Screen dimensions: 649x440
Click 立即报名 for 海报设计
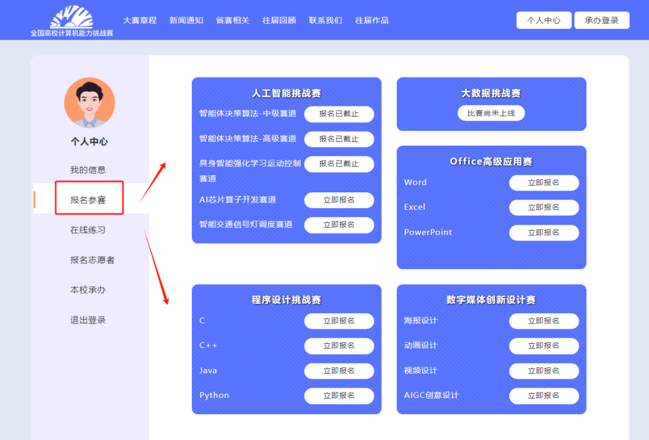(544, 321)
